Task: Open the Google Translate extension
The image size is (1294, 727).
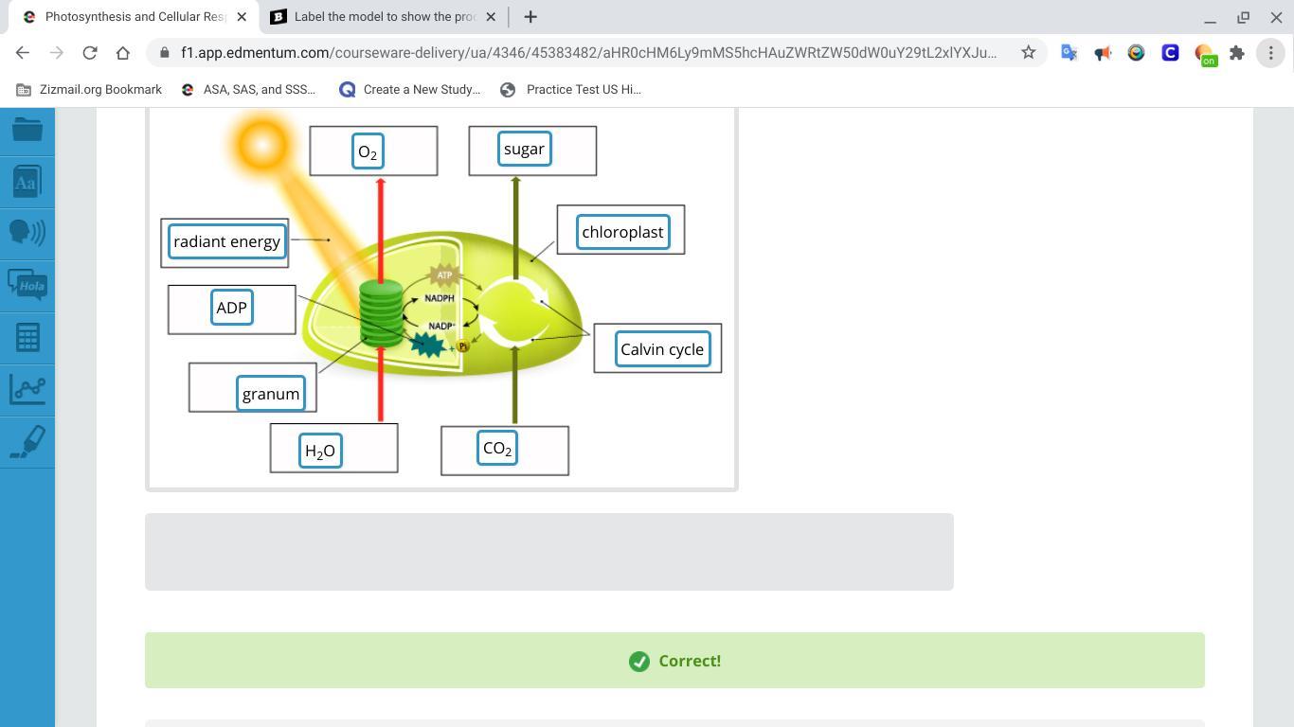Action: pos(1069,53)
